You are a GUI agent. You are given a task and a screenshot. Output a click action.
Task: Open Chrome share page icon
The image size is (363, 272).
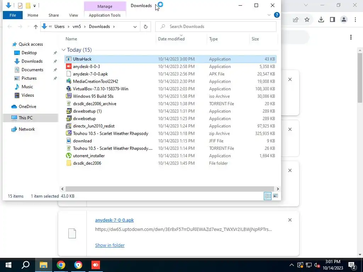click(x=296, y=20)
